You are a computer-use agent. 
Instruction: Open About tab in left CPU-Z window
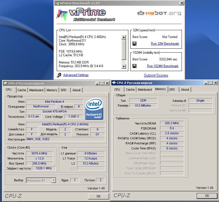pos(76,90)
